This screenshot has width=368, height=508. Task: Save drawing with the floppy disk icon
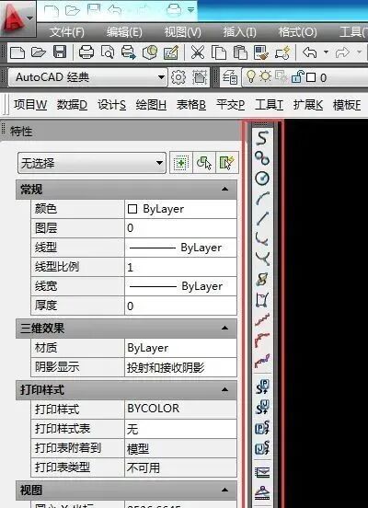click(x=60, y=52)
